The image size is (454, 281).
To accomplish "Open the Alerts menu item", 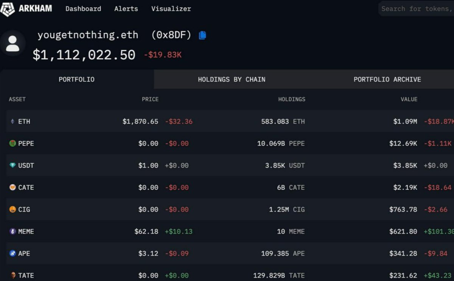I will point(126,8).
